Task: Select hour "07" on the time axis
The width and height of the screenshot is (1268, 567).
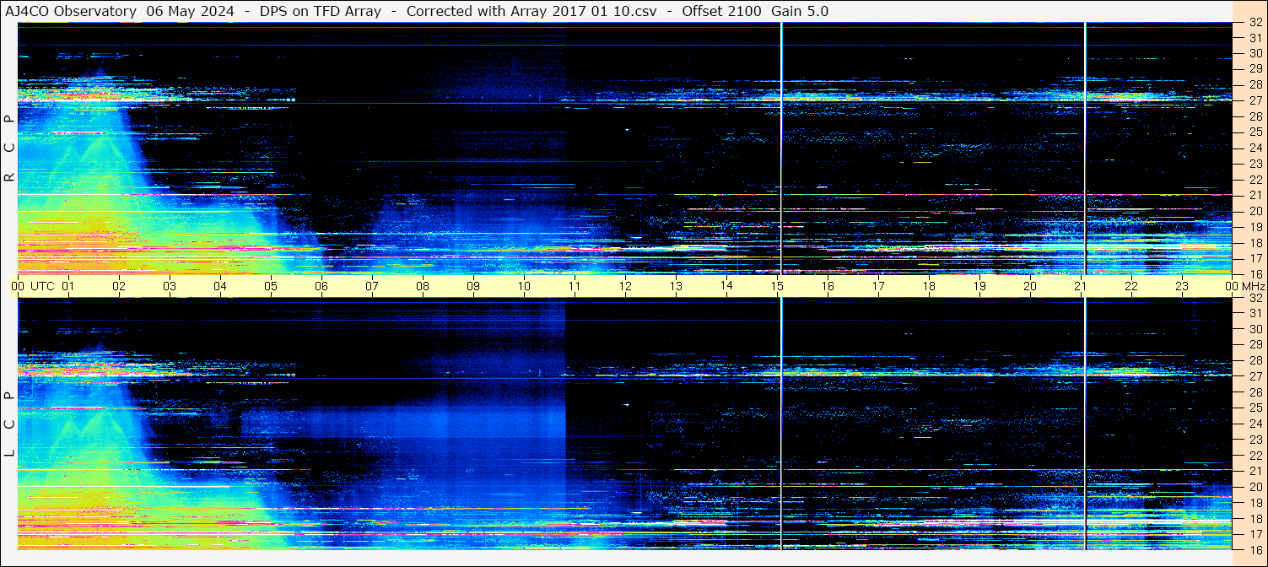Action: (x=372, y=287)
